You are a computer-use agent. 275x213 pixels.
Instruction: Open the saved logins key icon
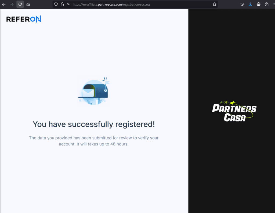[68, 4]
